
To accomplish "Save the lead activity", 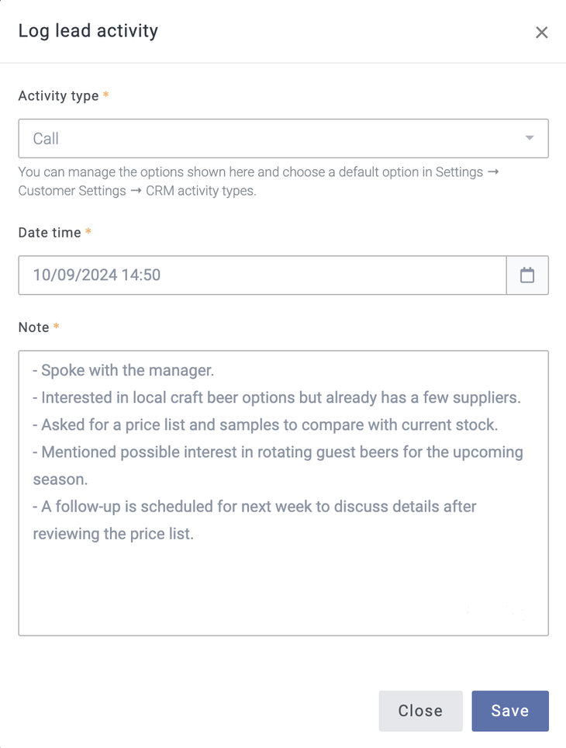I will pos(509,711).
